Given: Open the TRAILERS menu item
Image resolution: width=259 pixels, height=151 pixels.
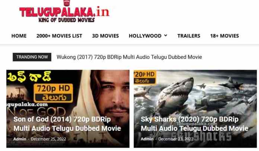Looking at the screenshot, I should click(x=189, y=36).
